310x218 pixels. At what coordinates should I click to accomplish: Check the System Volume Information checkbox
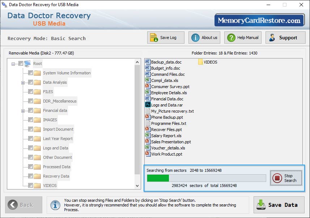(x=30, y=73)
